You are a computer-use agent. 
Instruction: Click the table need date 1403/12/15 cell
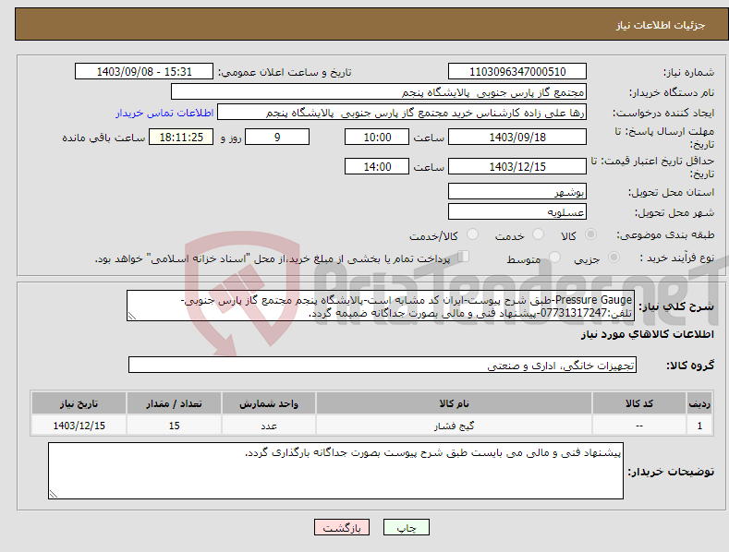[79, 426]
